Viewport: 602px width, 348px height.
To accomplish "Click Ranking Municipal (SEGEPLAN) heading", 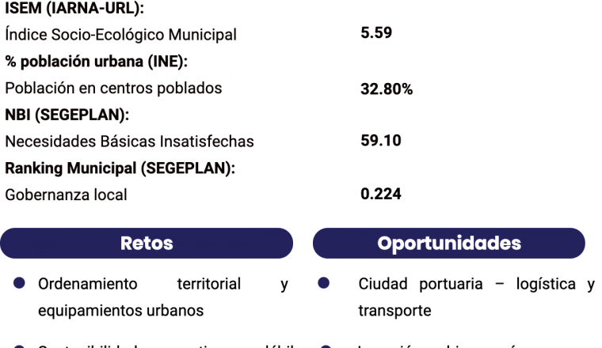I will pyautogui.click(x=120, y=168).
